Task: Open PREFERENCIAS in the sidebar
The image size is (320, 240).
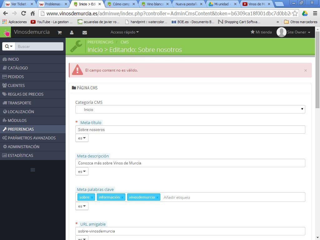Action: click(32, 129)
